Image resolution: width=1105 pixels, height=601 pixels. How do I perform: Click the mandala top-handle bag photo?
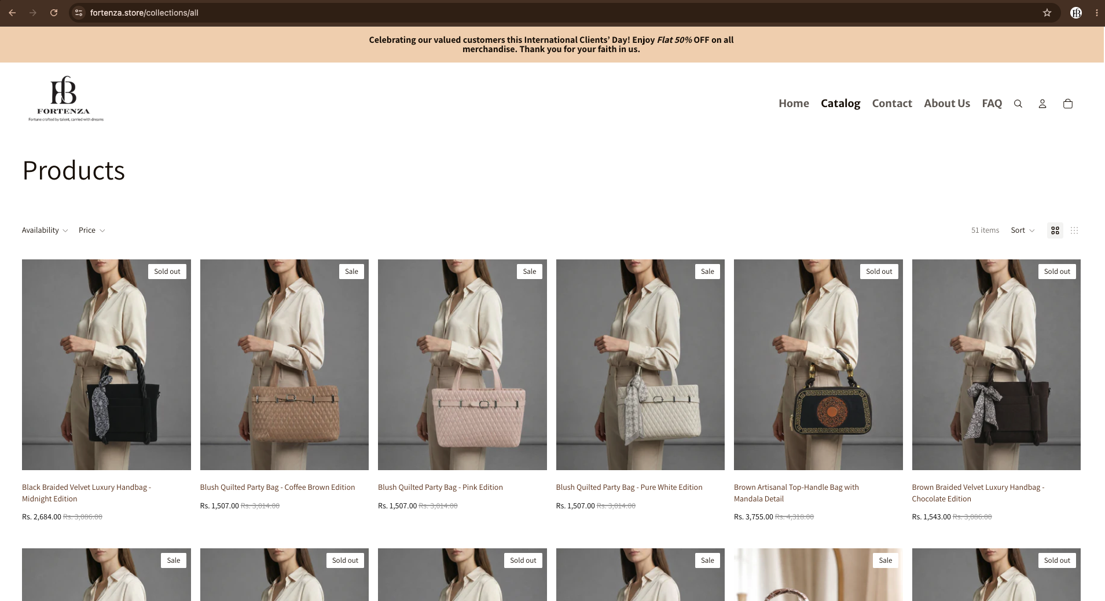tap(818, 365)
